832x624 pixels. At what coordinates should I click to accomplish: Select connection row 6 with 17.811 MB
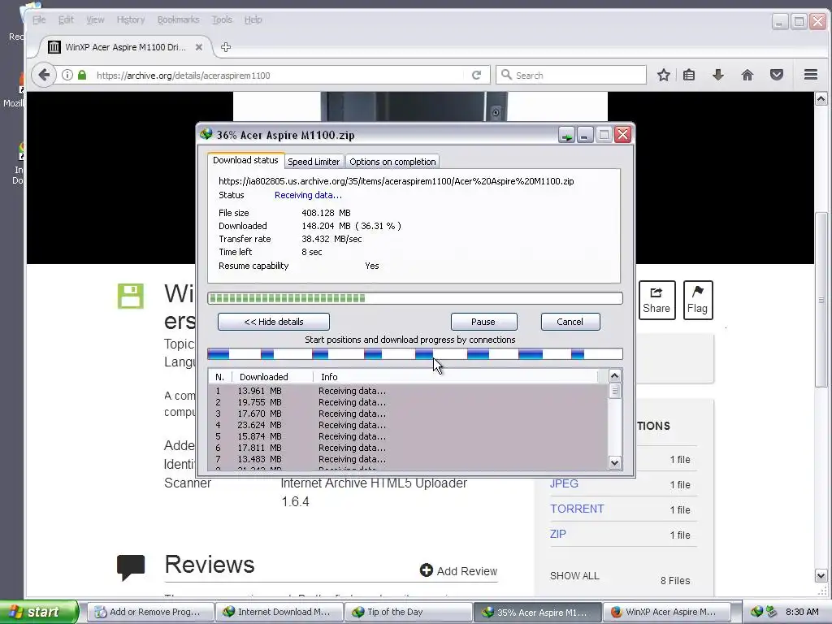click(x=408, y=448)
